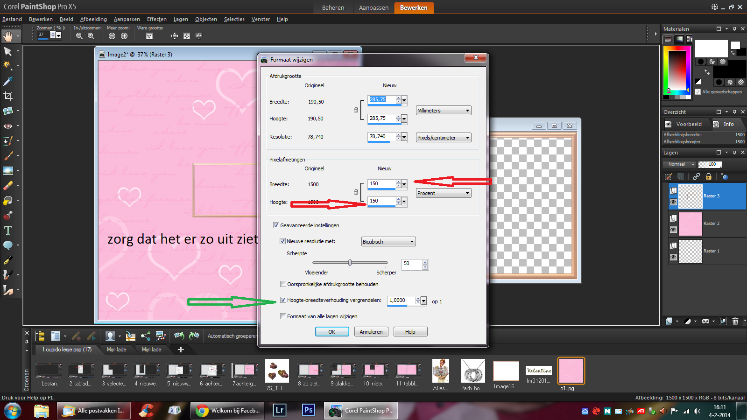Open the Pixels/centimeter dropdown
This screenshot has width=747, height=420.
(444, 138)
